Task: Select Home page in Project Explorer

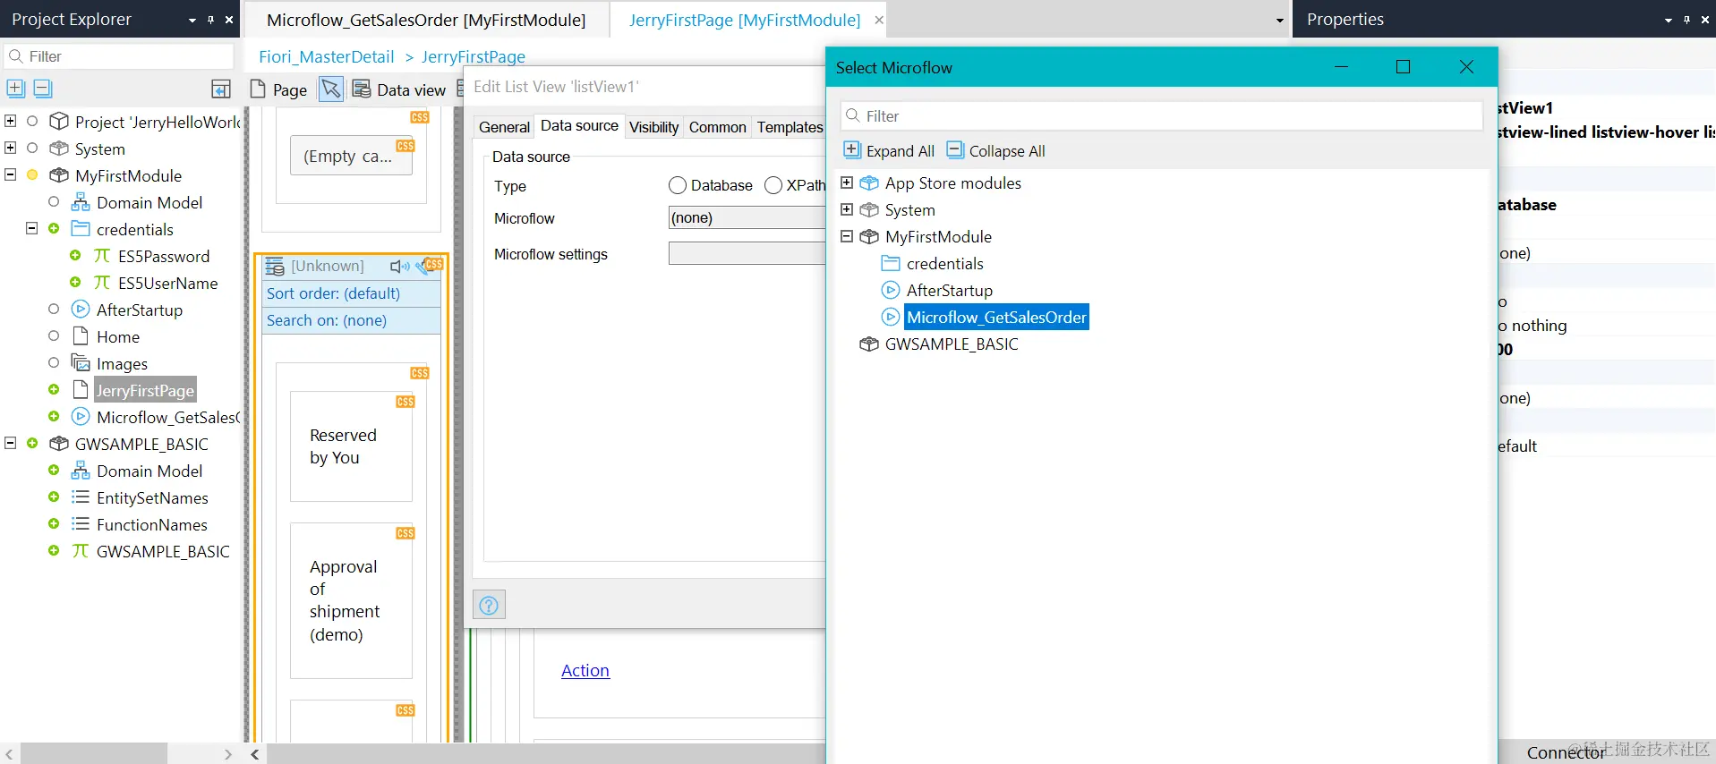Action: click(x=117, y=336)
